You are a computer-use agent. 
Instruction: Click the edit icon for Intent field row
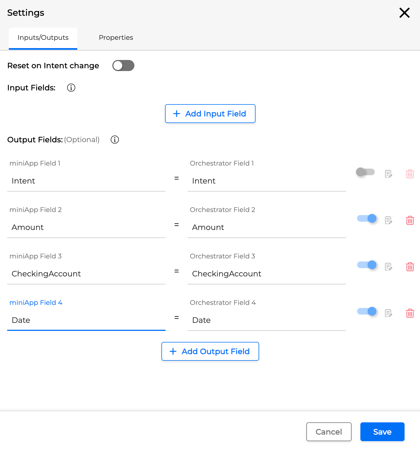click(x=389, y=174)
